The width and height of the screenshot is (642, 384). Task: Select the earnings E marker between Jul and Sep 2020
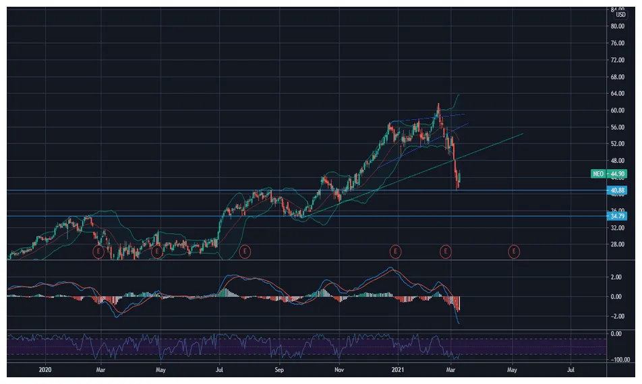pyautogui.click(x=245, y=251)
